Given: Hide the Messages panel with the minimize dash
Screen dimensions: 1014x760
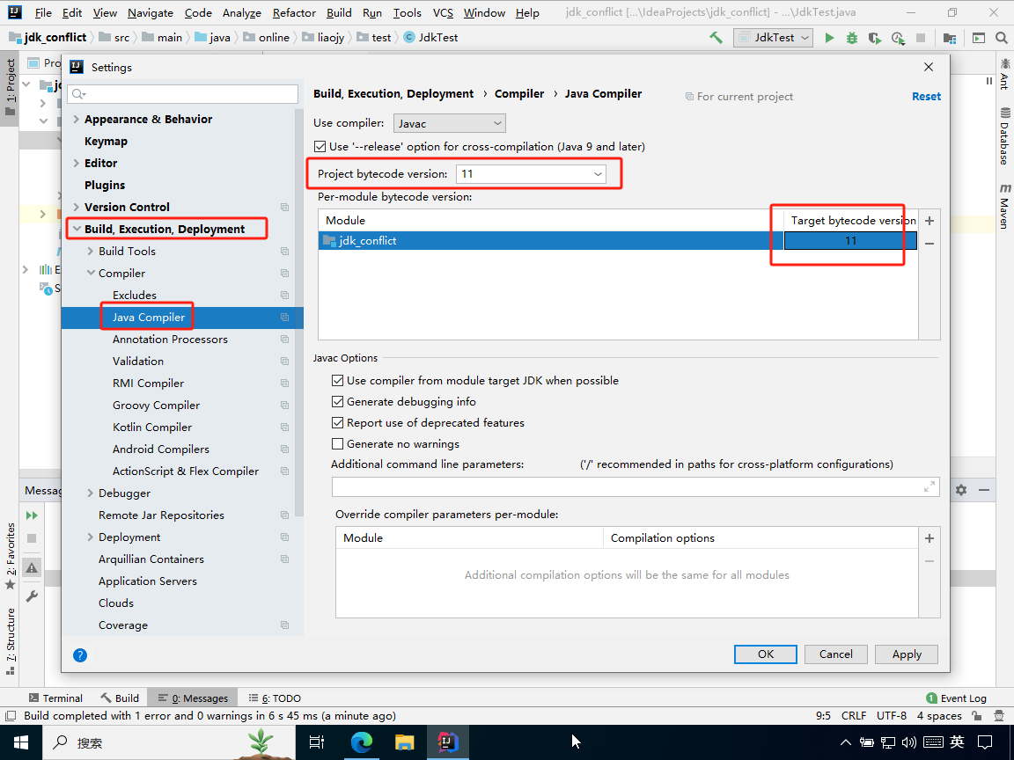Looking at the screenshot, I should (x=983, y=490).
